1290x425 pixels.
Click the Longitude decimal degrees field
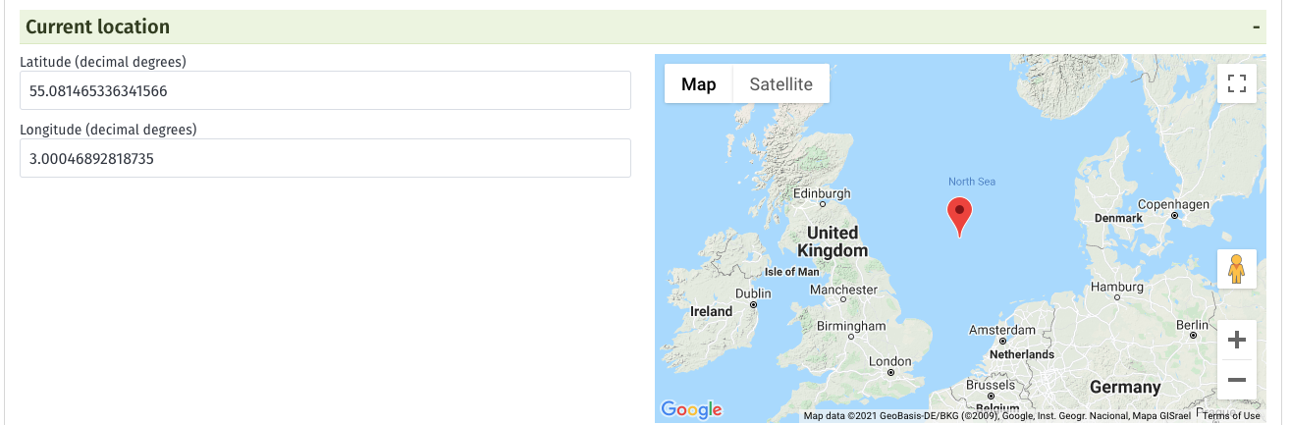tap(325, 158)
